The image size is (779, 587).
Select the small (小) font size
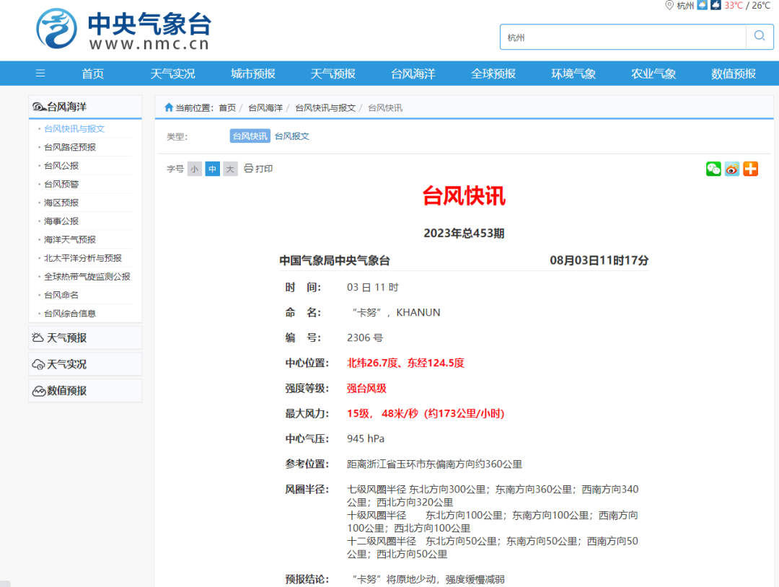tap(195, 169)
